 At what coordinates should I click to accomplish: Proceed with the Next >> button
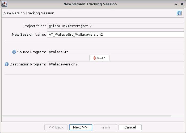pyautogui.click(x=81, y=127)
